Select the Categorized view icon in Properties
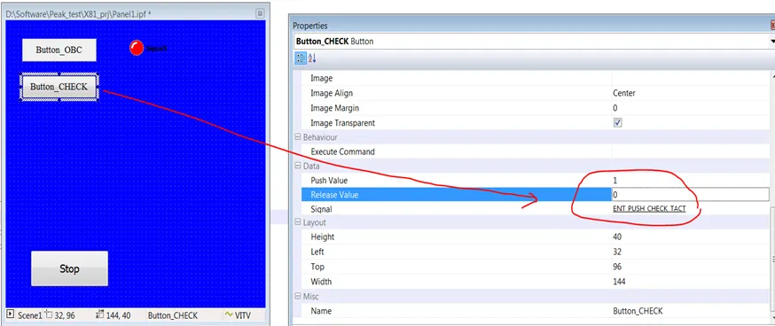The height and width of the screenshot is (326, 775). 300,58
